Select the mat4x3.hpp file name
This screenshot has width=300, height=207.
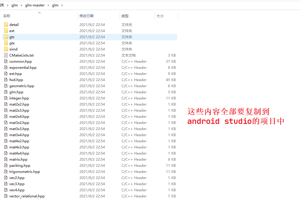pyautogui.click(x=19, y=147)
